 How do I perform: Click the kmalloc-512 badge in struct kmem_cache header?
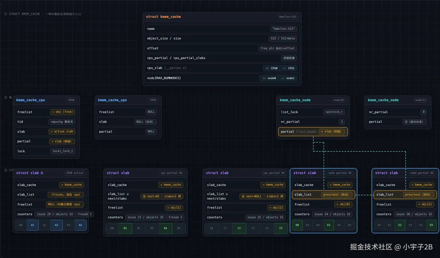click(287, 17)
